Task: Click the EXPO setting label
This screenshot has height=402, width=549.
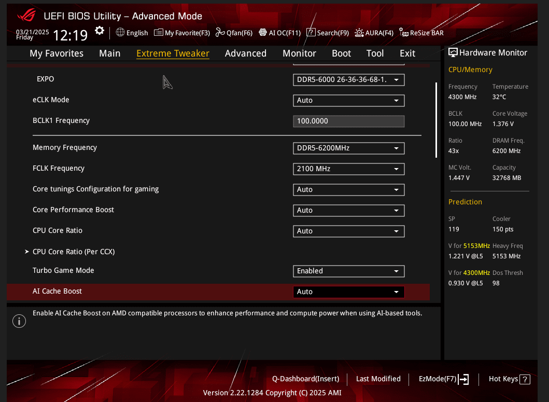Action: point(46,79)
